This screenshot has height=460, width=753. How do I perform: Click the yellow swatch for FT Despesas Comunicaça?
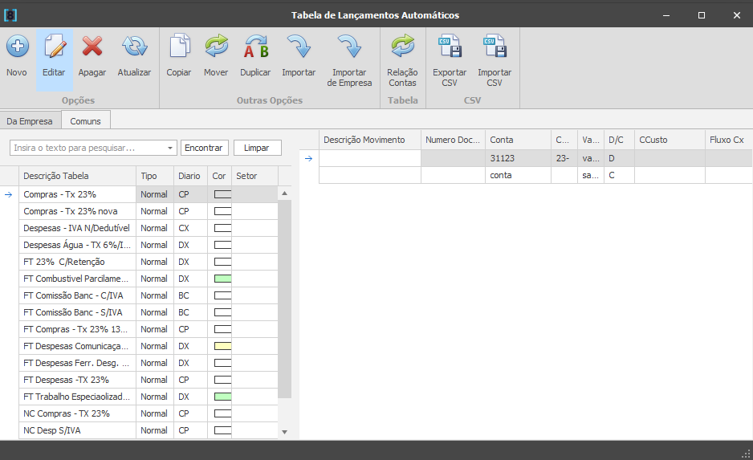coord(223,346)
